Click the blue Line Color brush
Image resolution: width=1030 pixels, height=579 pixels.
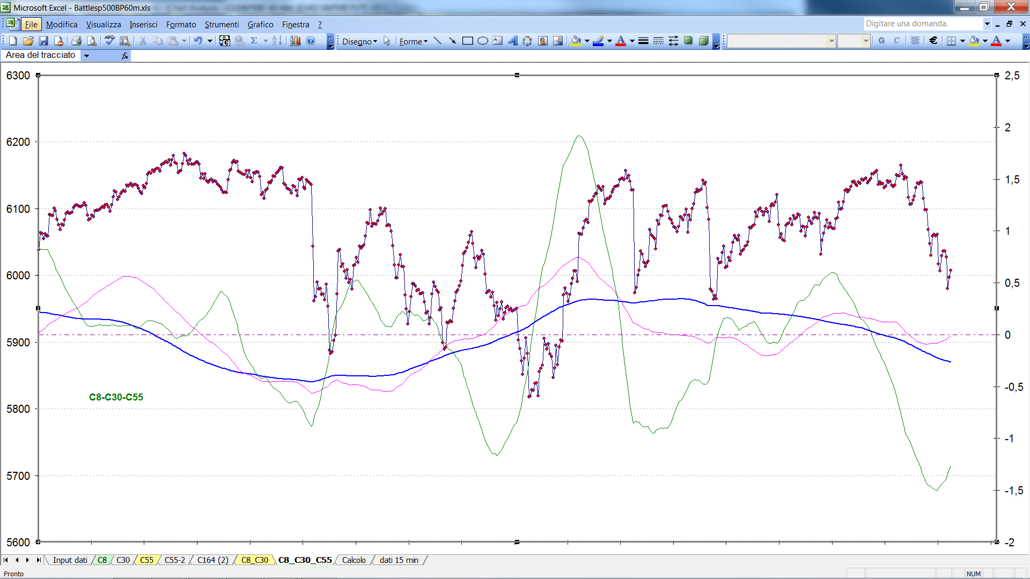pos(598,41)
